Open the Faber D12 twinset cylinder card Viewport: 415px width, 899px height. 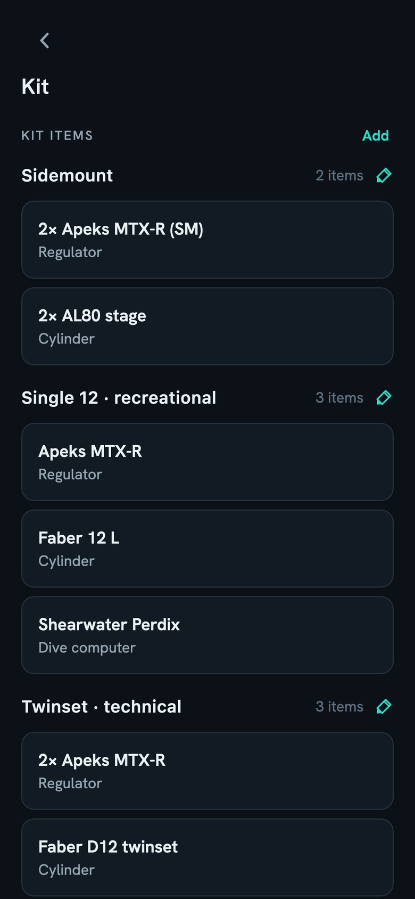pyautogui.click(x=207, y=857)
